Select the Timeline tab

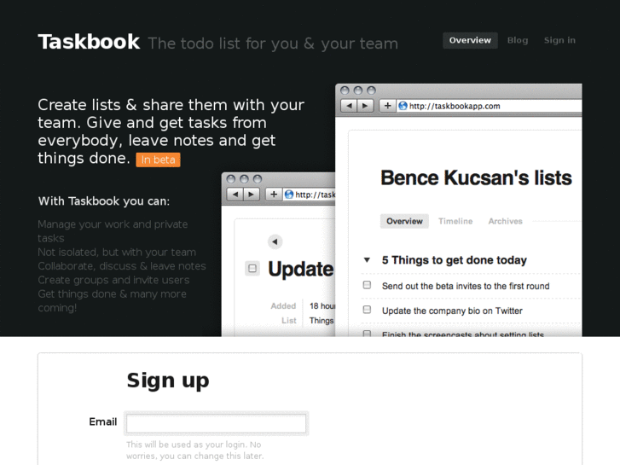455,221
